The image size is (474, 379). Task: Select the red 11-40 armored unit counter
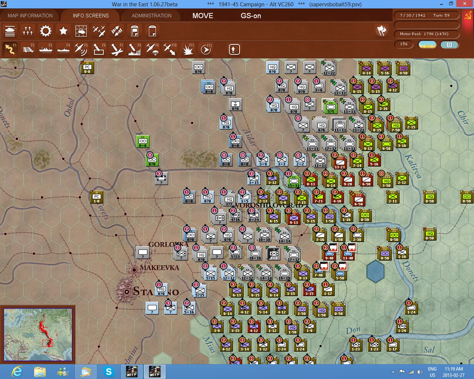click(x=348, y=254)
